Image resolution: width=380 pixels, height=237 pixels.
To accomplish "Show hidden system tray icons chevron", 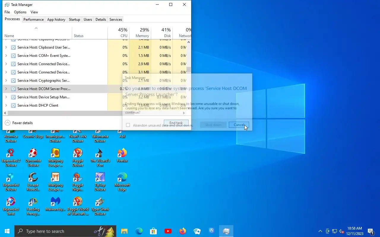I will click(x=320, y=231).
